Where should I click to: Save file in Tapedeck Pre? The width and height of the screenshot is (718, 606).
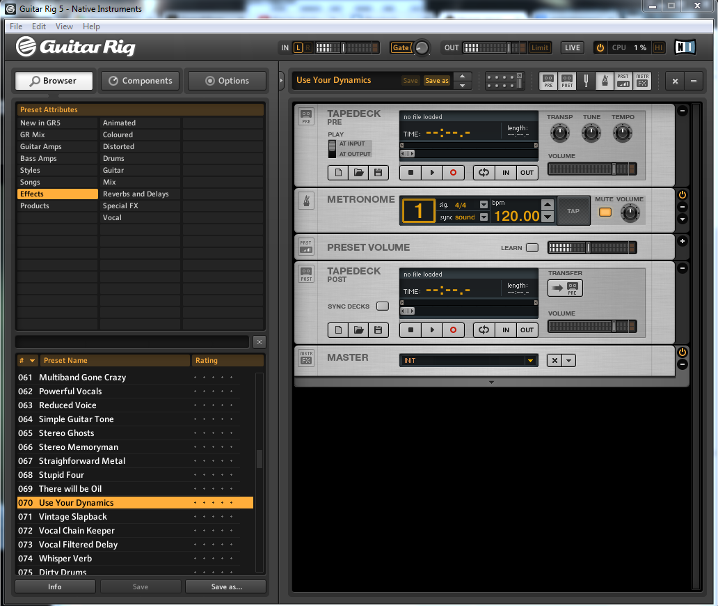pos(378,172)
